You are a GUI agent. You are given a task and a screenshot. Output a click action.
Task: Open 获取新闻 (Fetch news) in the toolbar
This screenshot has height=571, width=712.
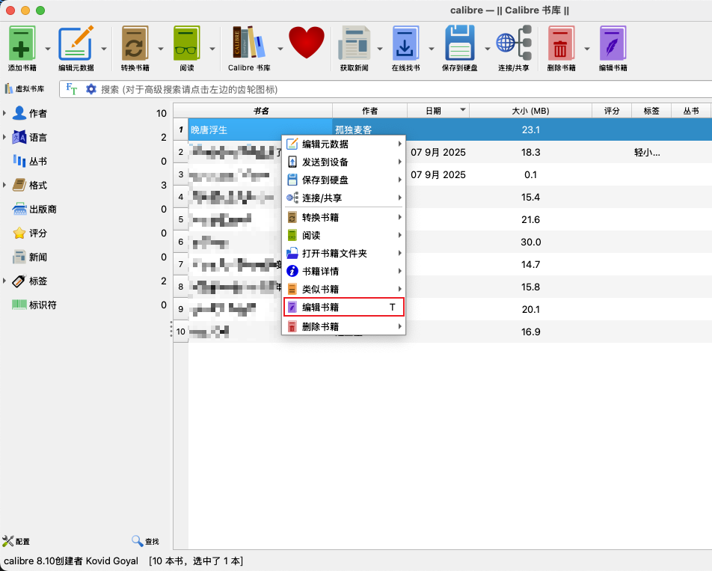point(353,43)
